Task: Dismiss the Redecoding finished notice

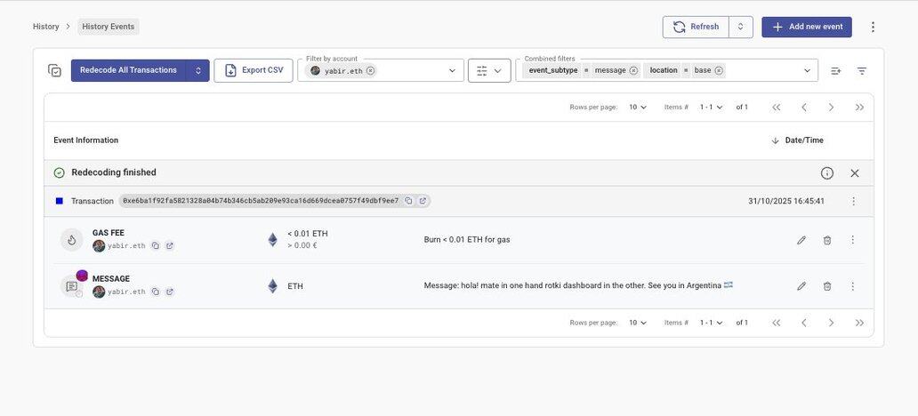Action: tap(854, 173)
